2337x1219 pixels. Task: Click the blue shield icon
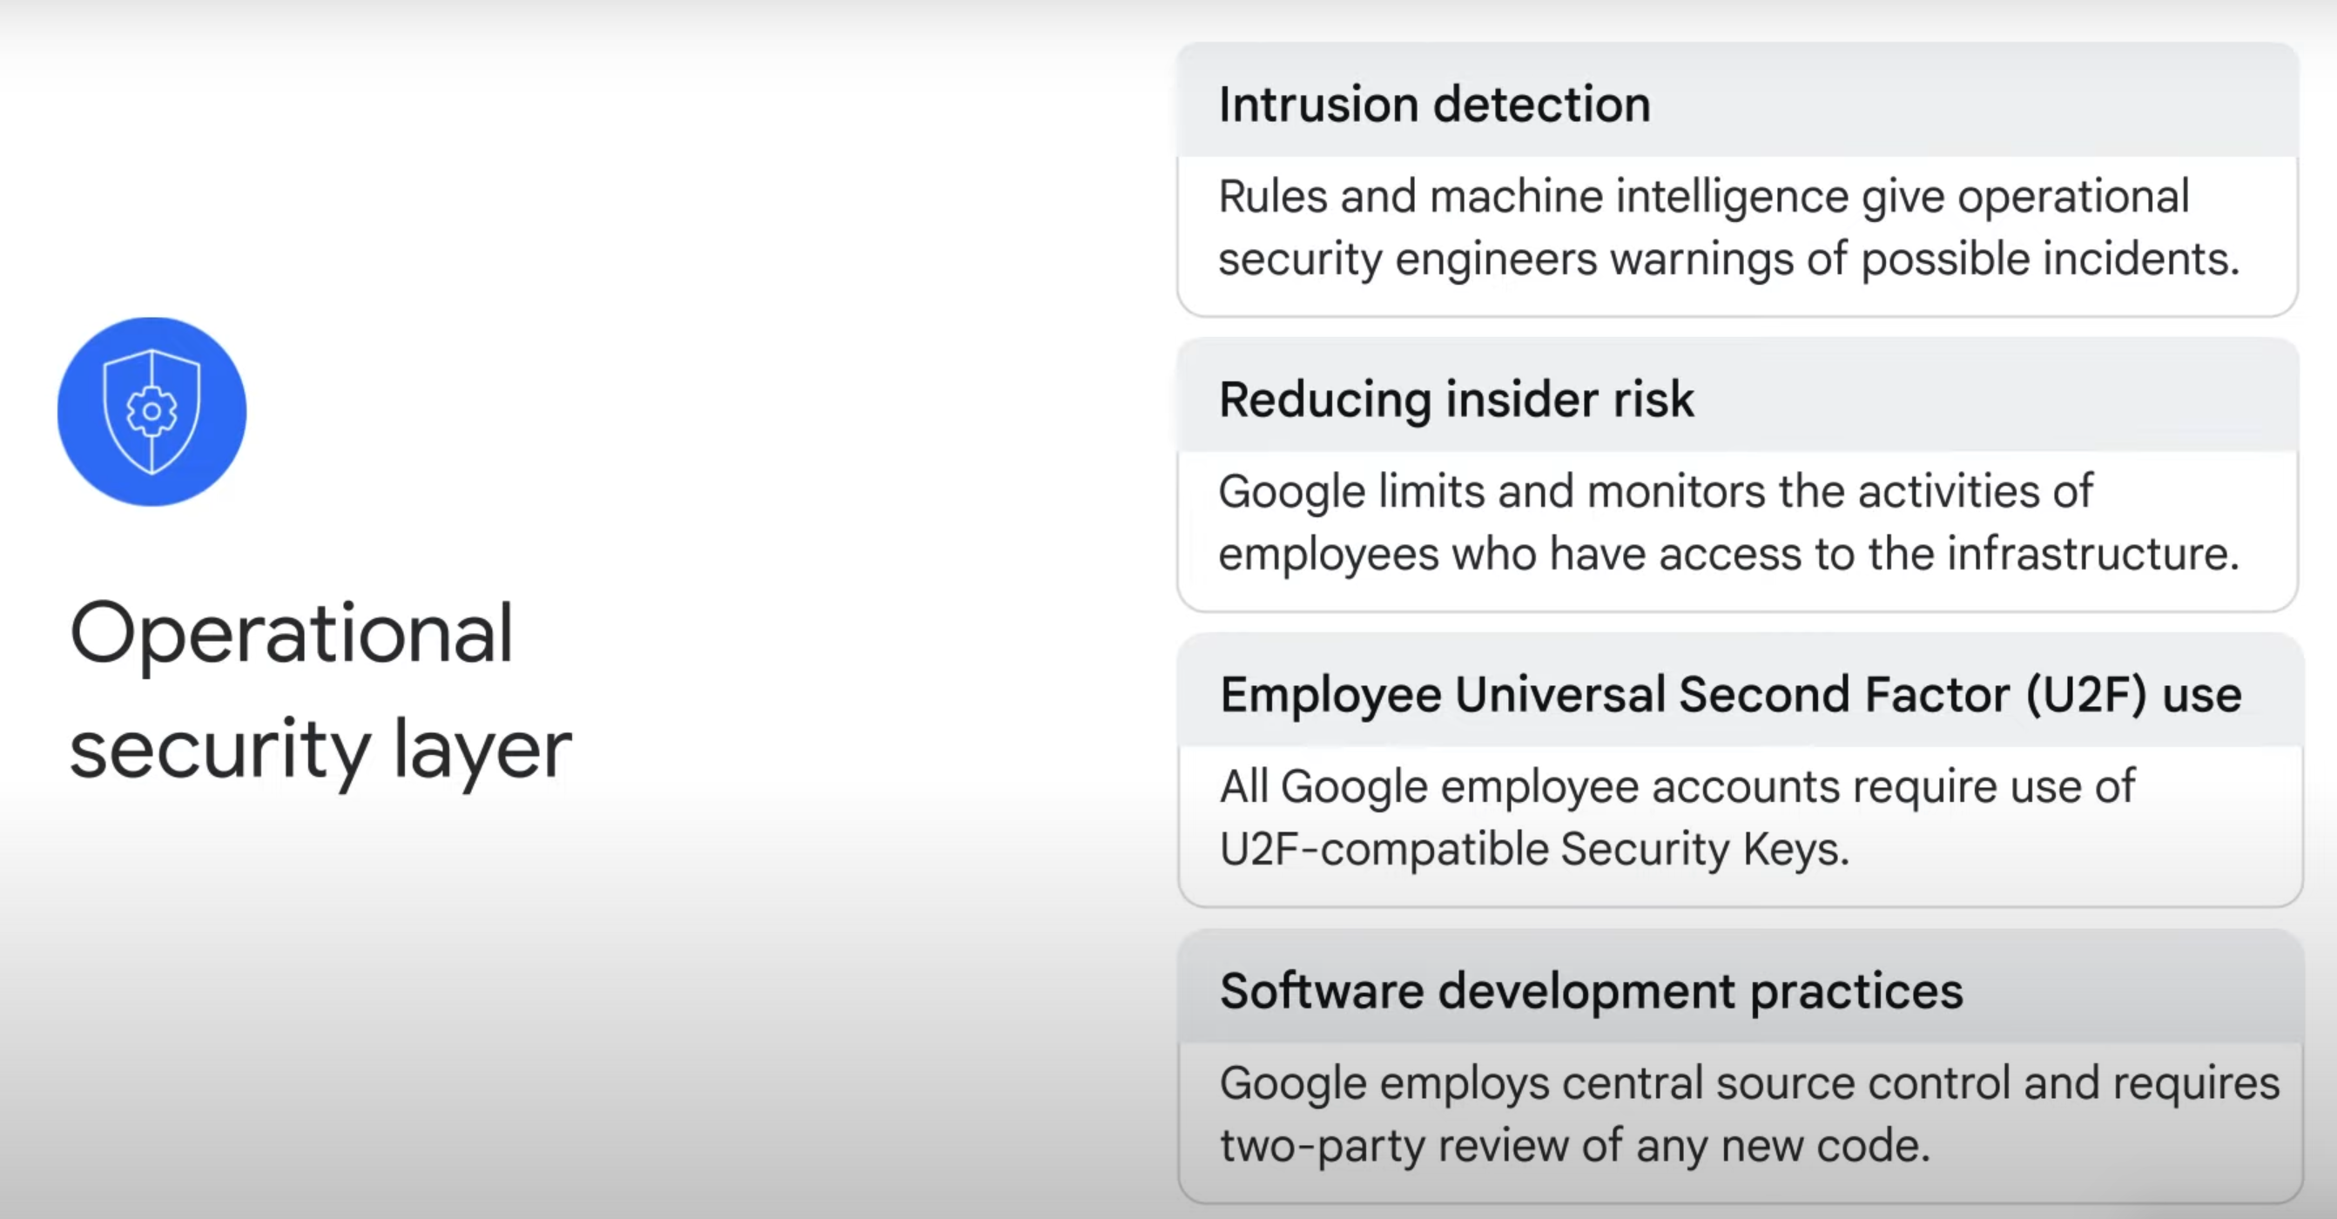[152, 411]
